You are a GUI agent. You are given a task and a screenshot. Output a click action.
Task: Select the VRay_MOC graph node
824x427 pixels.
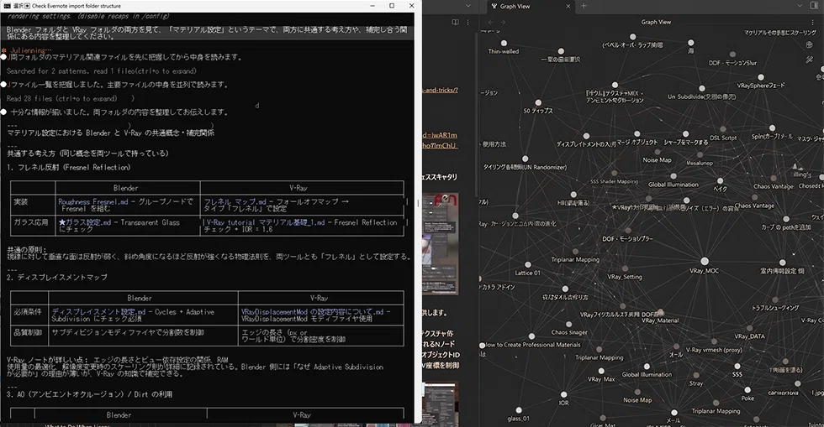tap(705, 261)
